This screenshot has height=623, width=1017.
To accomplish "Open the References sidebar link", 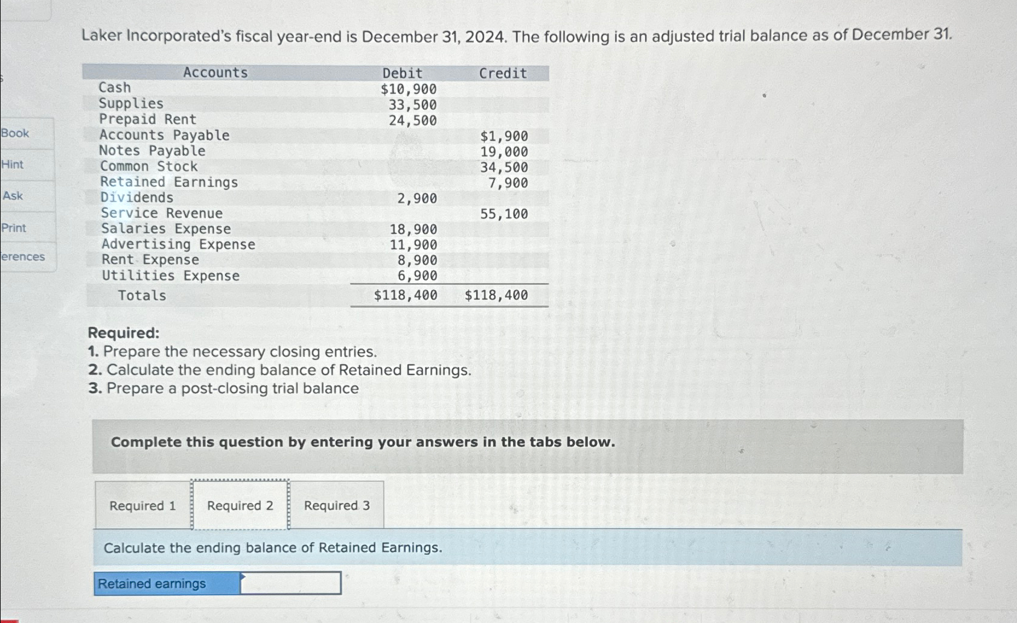I will [x=23, y=257].
